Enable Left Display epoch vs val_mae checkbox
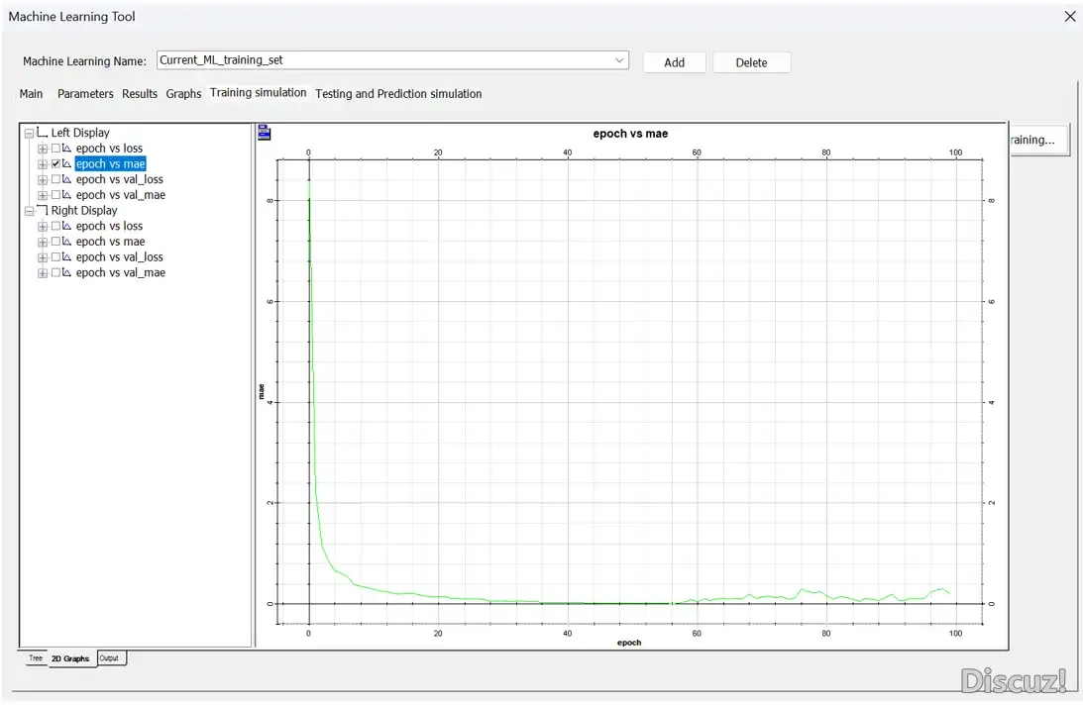Screen dimensions: 1083x705 tap(55, 195)
